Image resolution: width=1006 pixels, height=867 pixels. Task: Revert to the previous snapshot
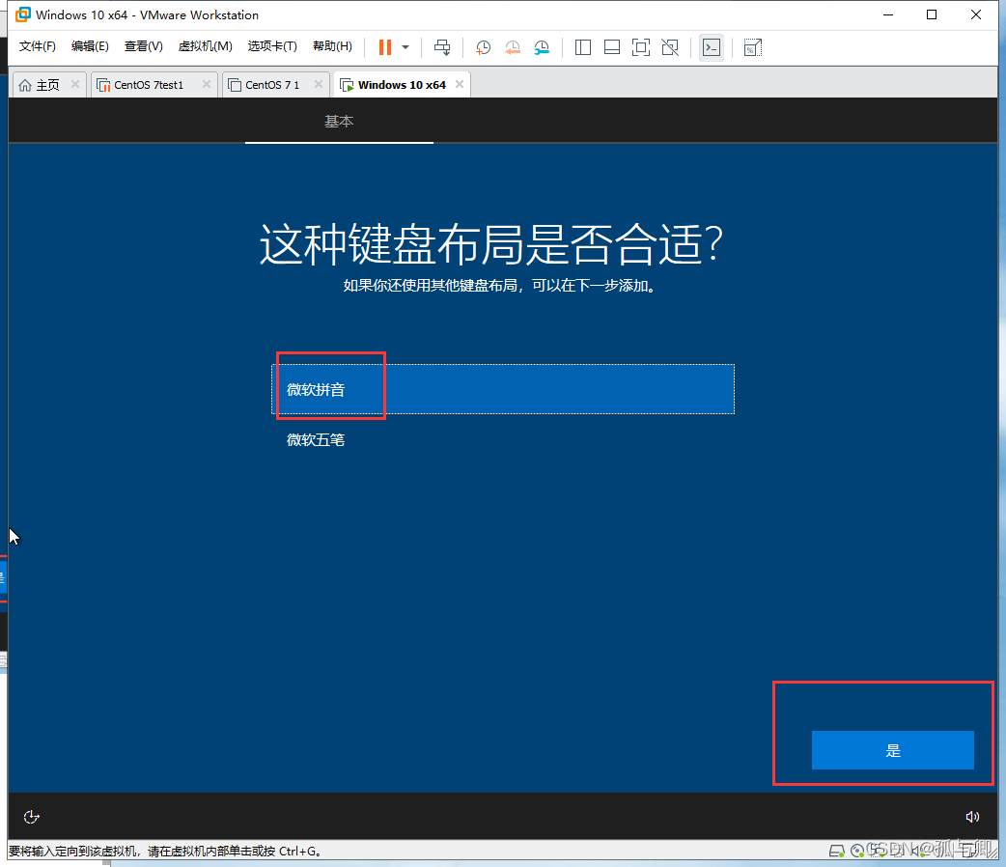(x=513, y=47)
